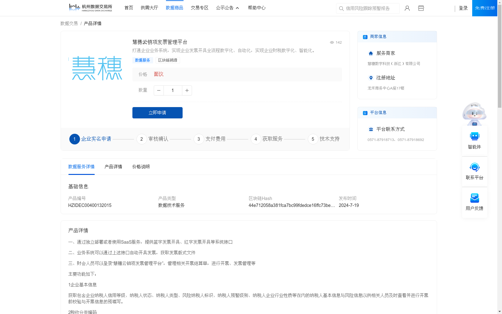This screenshot has width=502, height=314.
Task: Click the minus quantity button
Action: click(159, 90)
